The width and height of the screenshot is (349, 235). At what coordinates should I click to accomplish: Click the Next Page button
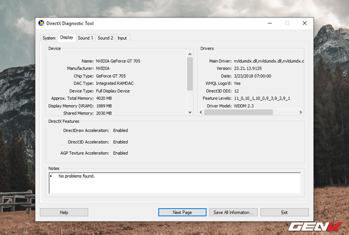point(182,212)
